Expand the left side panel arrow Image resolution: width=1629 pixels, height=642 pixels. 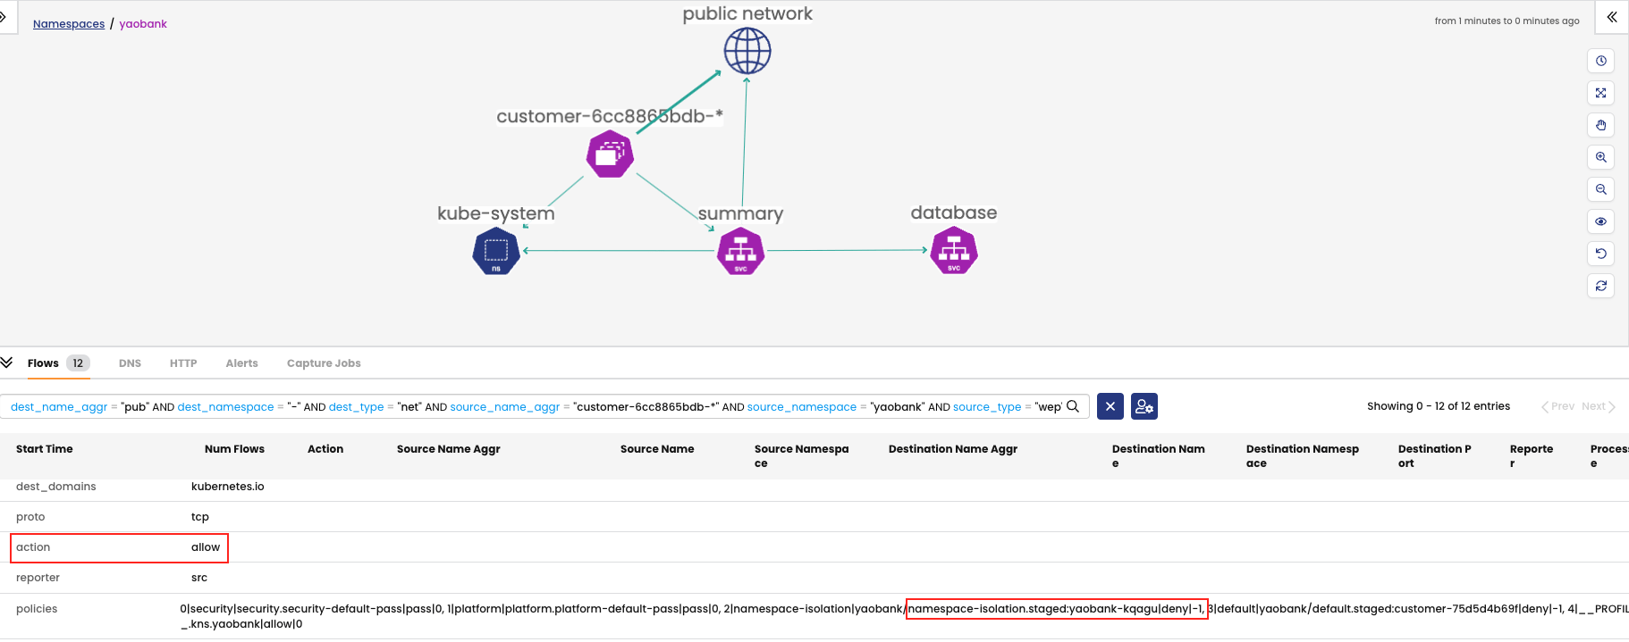coord(4,17)
